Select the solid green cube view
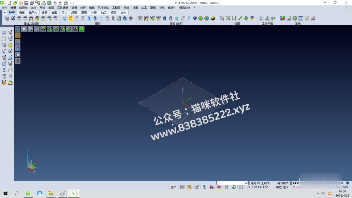Image resolution: width=352 pixels, height=198 pixels. (x=82, y=29)
